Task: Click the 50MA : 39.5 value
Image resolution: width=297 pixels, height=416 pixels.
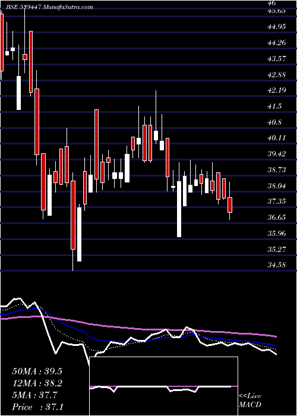Action: tap(37, 371)
